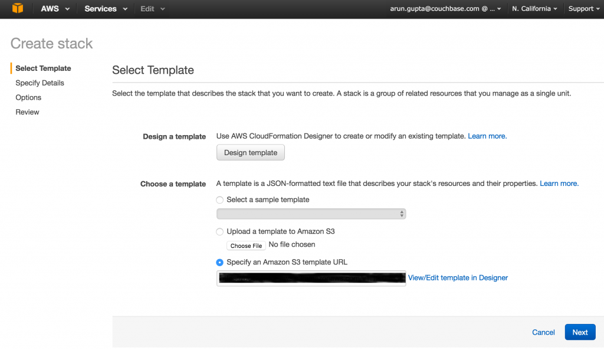
Task: Click the 'Choose a template' label
Action: [173, 184]
